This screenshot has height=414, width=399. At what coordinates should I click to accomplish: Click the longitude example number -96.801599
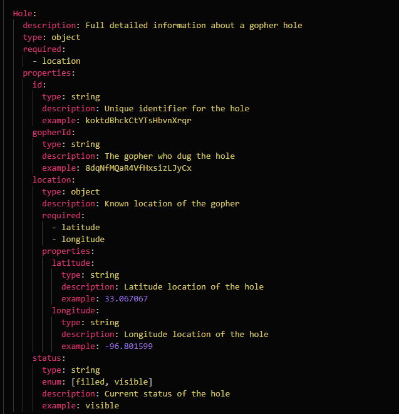[x=128, y=346]
